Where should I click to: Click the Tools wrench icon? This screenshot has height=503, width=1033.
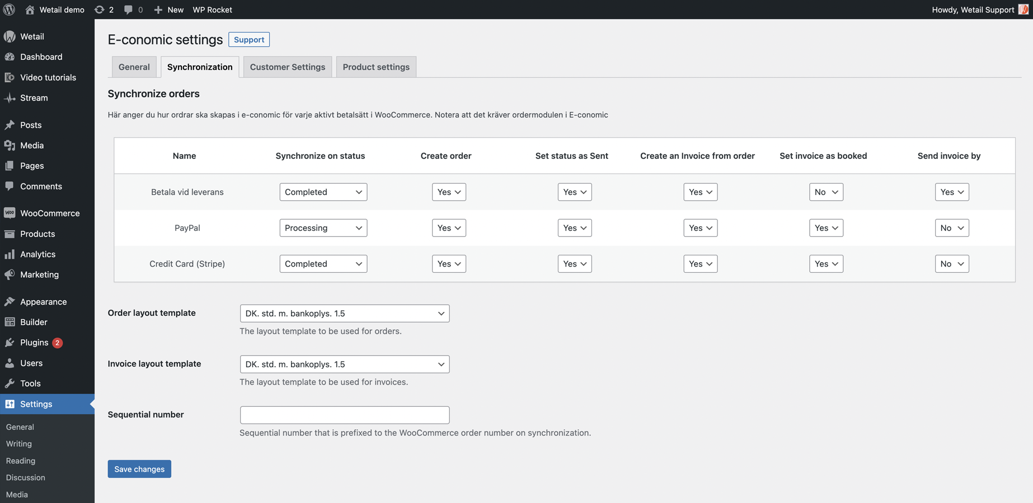pyautogui.click(x=10, y=383)
